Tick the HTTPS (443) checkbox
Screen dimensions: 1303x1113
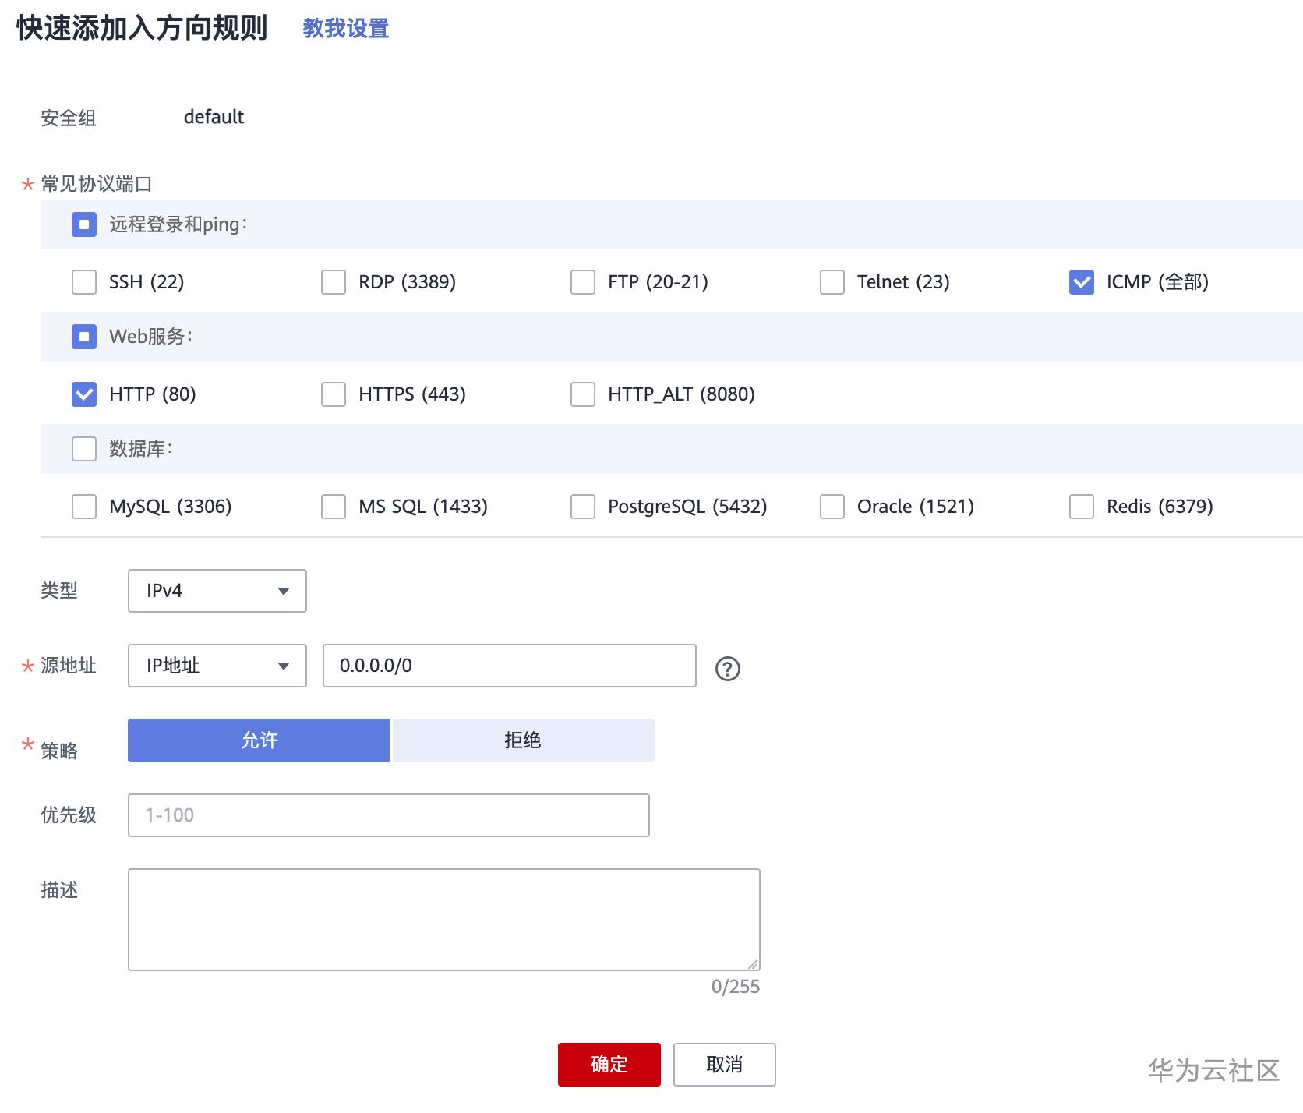pos(334,394)
